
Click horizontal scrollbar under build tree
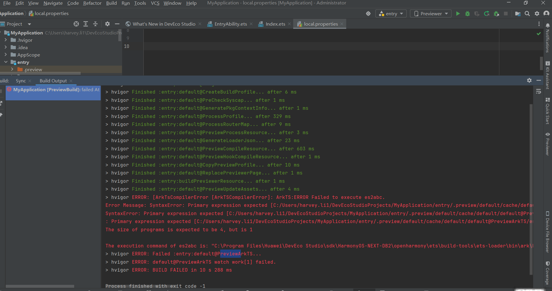click(40, 286)
